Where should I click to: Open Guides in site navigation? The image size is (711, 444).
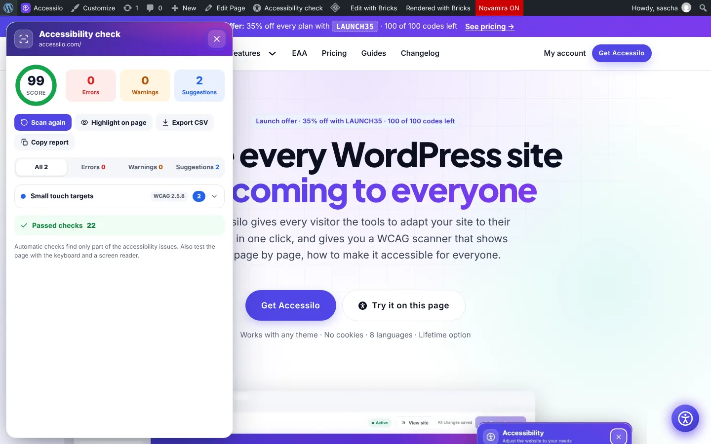[x=374, y=53]
